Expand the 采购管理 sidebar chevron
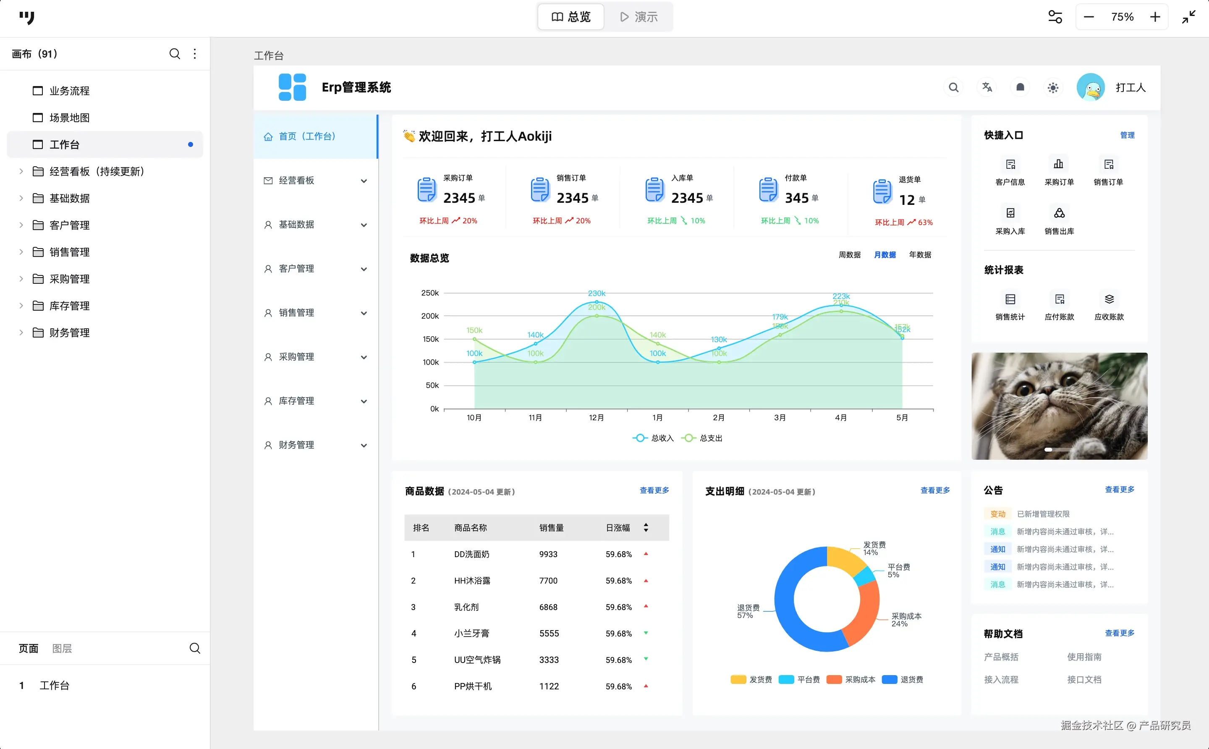Screen dimensions: 1209x749 tap(364, 357)
